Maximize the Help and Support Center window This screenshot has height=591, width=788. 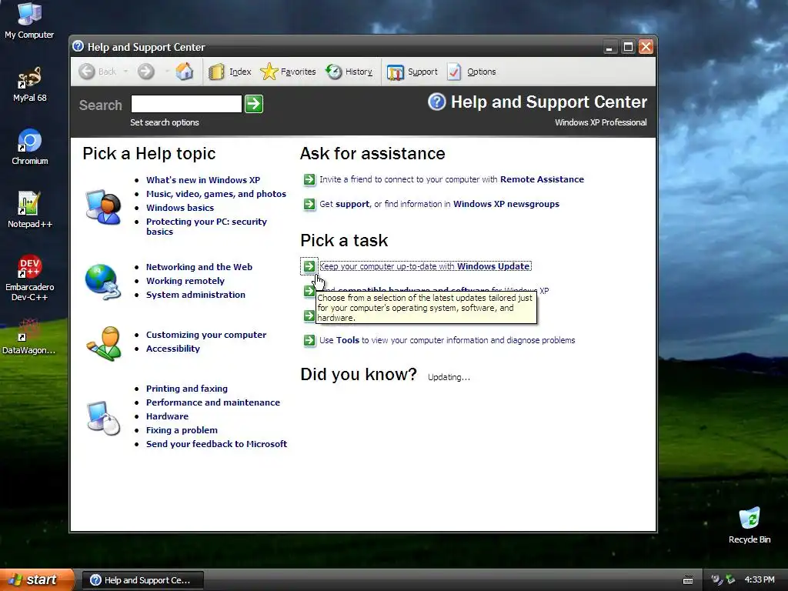pos(628,47)
